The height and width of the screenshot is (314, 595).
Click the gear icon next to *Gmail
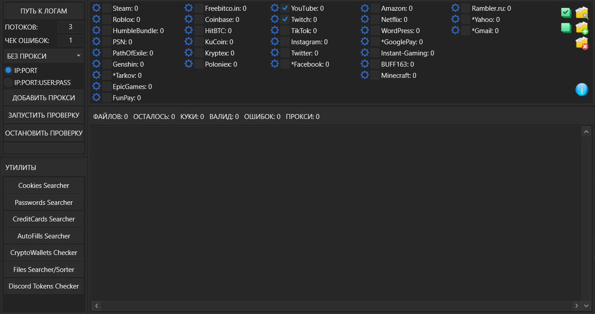point(455,30)
